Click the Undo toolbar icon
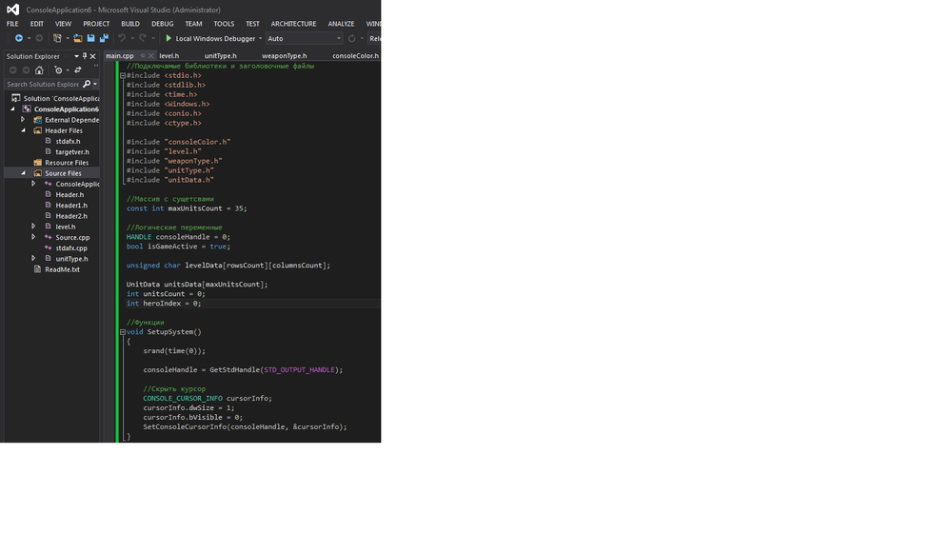 [122, 38]
